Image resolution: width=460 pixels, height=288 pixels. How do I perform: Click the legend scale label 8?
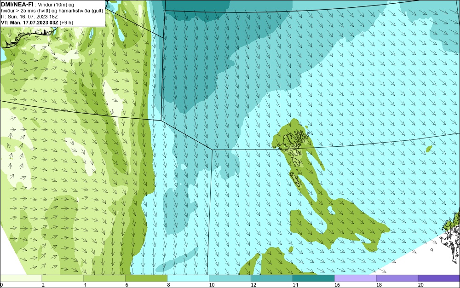pyautogui.click(x=168, y=285)
